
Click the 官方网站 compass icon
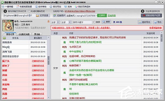pos(51,7)
